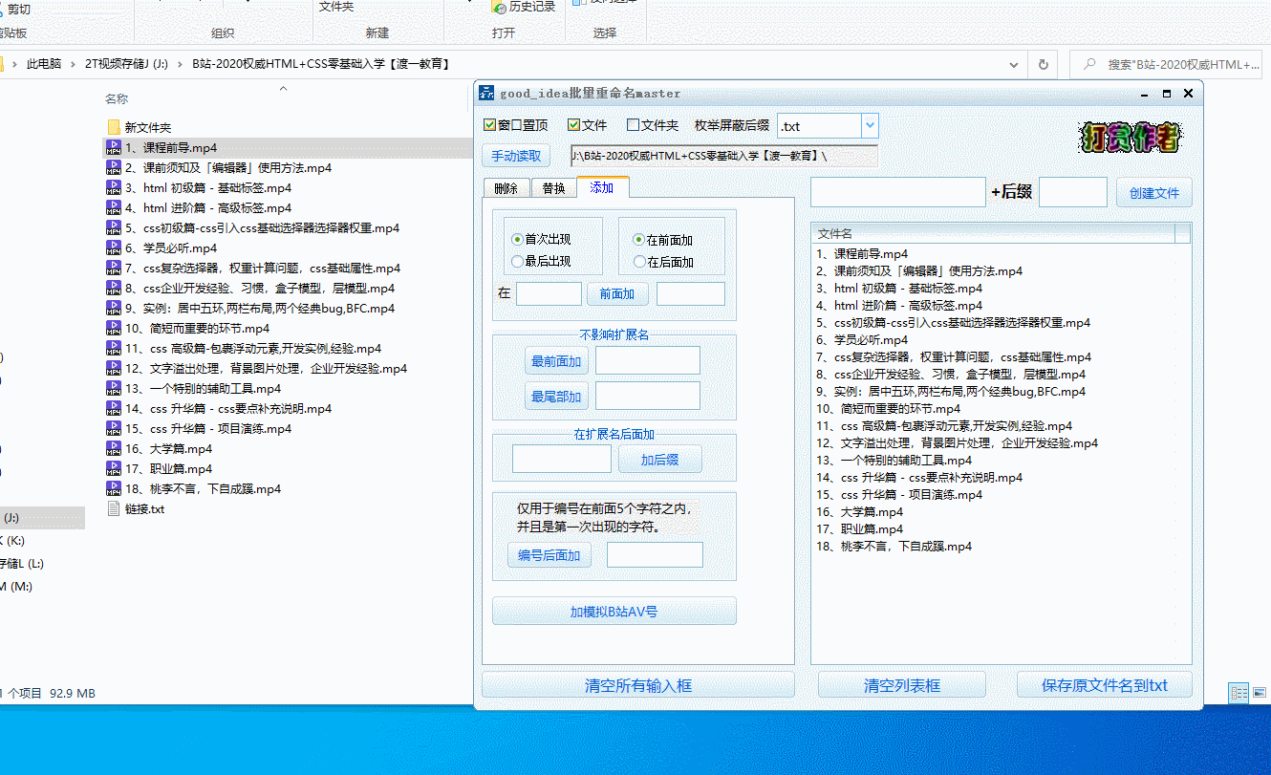Click the rename master title bar app icon
Viewport: 1271px width, 775px height.
(486, 93)
